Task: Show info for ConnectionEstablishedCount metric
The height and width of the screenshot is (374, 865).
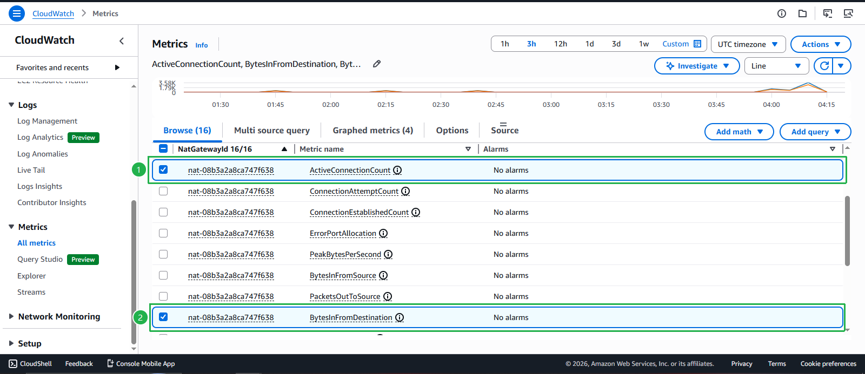Action: tap(416, 212)
